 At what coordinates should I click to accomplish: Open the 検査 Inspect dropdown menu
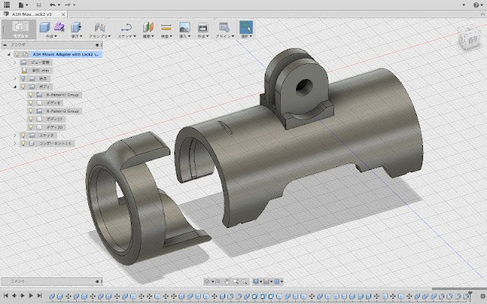(167, 36)
